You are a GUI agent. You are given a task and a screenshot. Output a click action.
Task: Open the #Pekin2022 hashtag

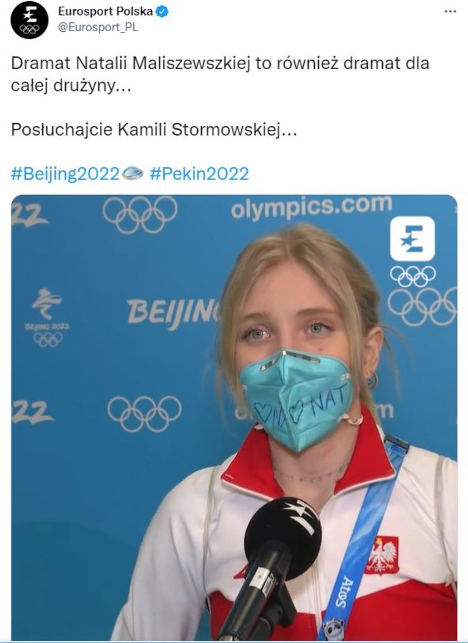pyautogui.click(x=199, y=174)
